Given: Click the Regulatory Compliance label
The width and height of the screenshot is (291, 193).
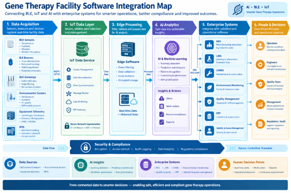Looking at the screenshot, I should [x=194, y=149].
